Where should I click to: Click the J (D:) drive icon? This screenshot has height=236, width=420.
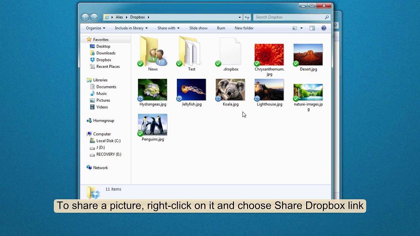[x=93, y=148]
